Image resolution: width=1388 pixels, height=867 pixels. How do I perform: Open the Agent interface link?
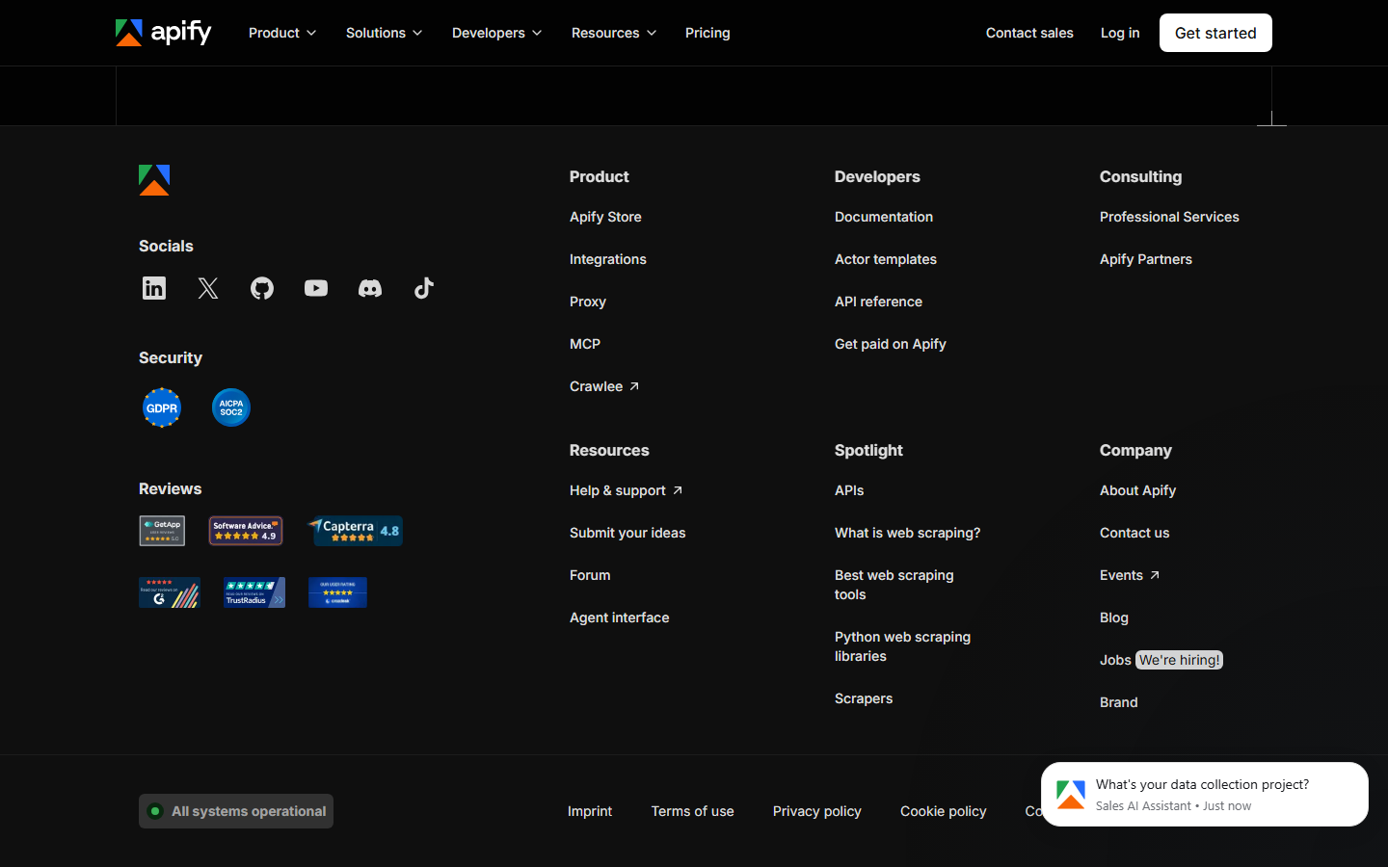[x=620, y=617]
